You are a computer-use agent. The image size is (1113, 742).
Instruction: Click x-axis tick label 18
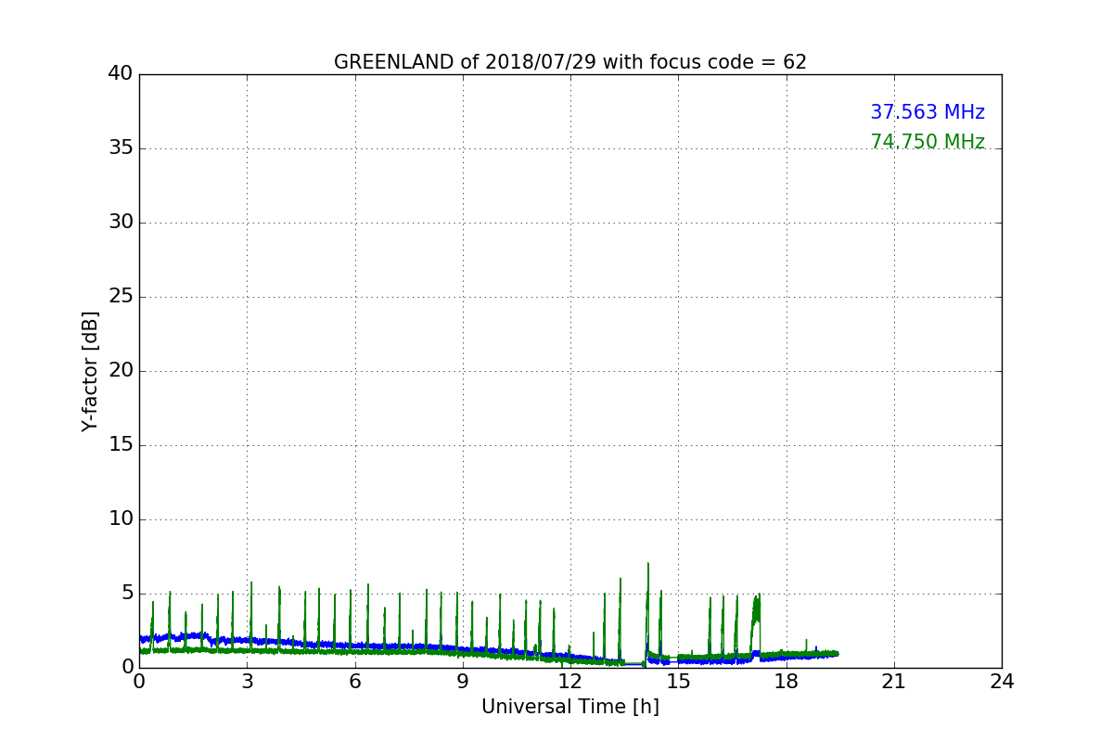[x=787, y=682]
